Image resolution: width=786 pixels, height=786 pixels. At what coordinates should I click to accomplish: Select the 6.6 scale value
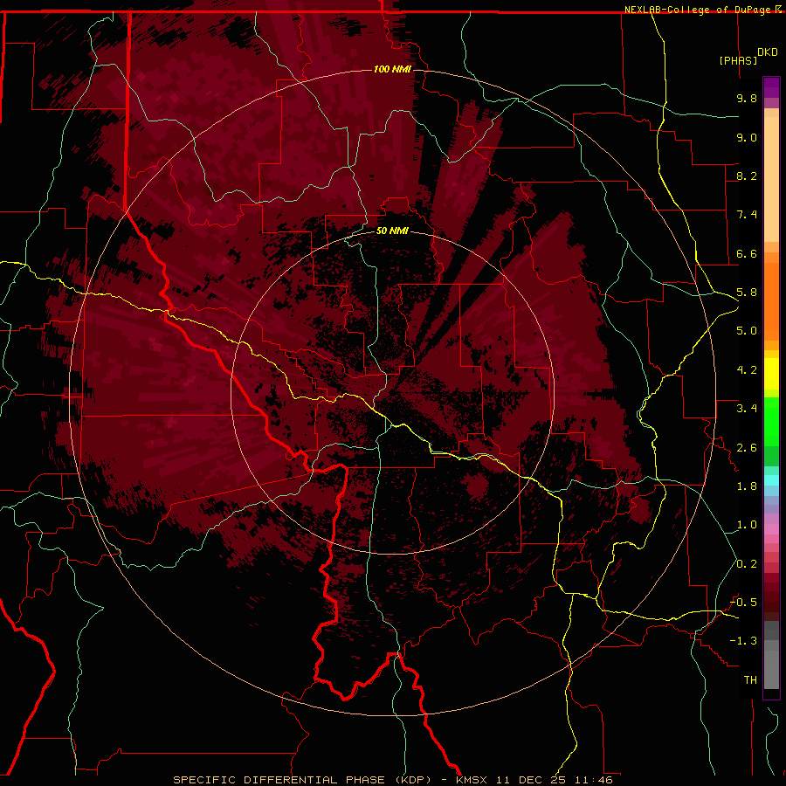(x=747, y=253)
